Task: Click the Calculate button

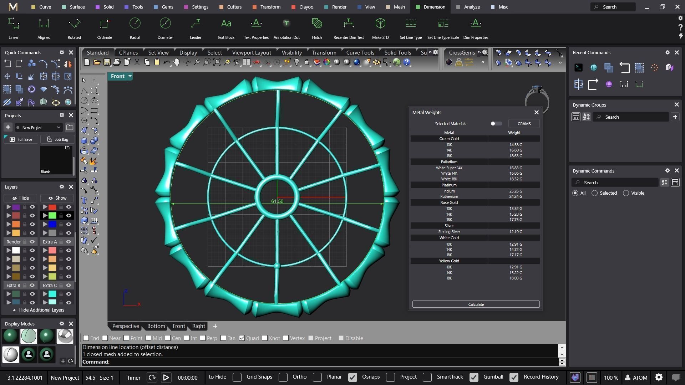Action: 476,304
